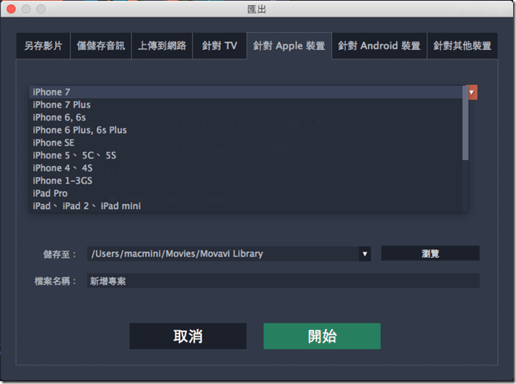Open the 針對其他裝置 tab
This screenshot has width=516, height=384.
[x=463, y=46]
